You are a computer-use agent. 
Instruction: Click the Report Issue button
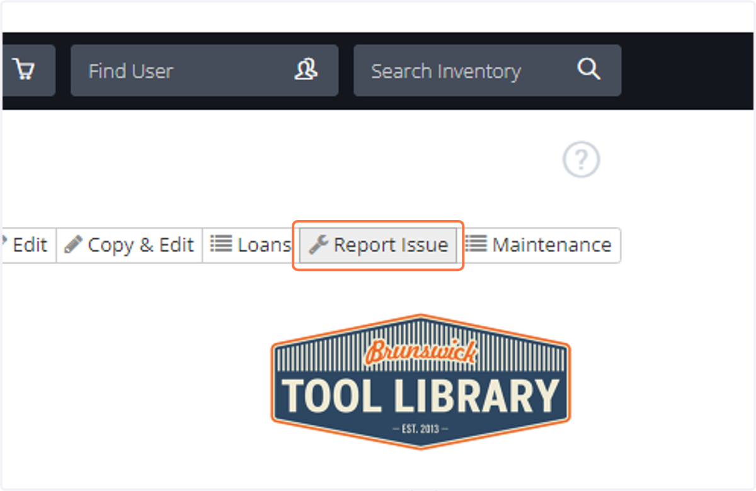pyautogui.click(x=378, y=245)
